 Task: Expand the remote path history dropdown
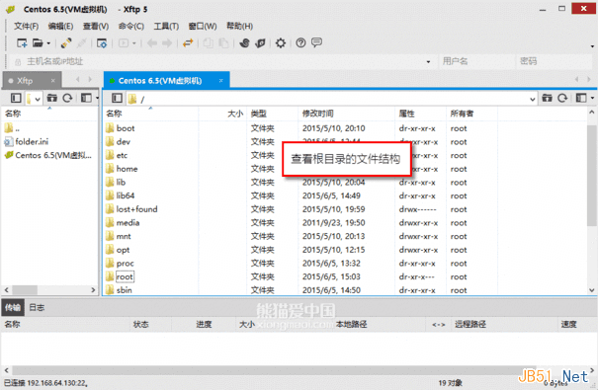tap(532, 100)
